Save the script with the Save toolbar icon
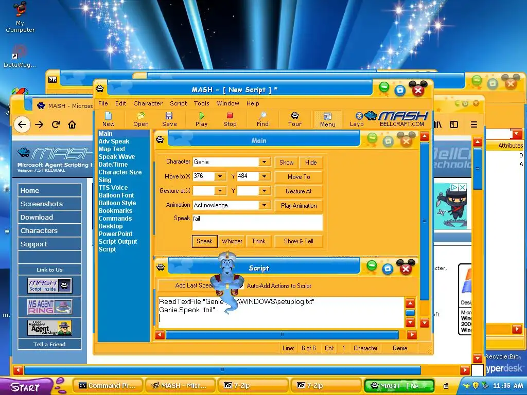Viewport: 527px width, 395px height. [x=169, y=119]
